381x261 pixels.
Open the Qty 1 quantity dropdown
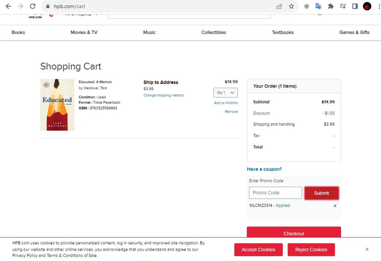coord(226,93)
